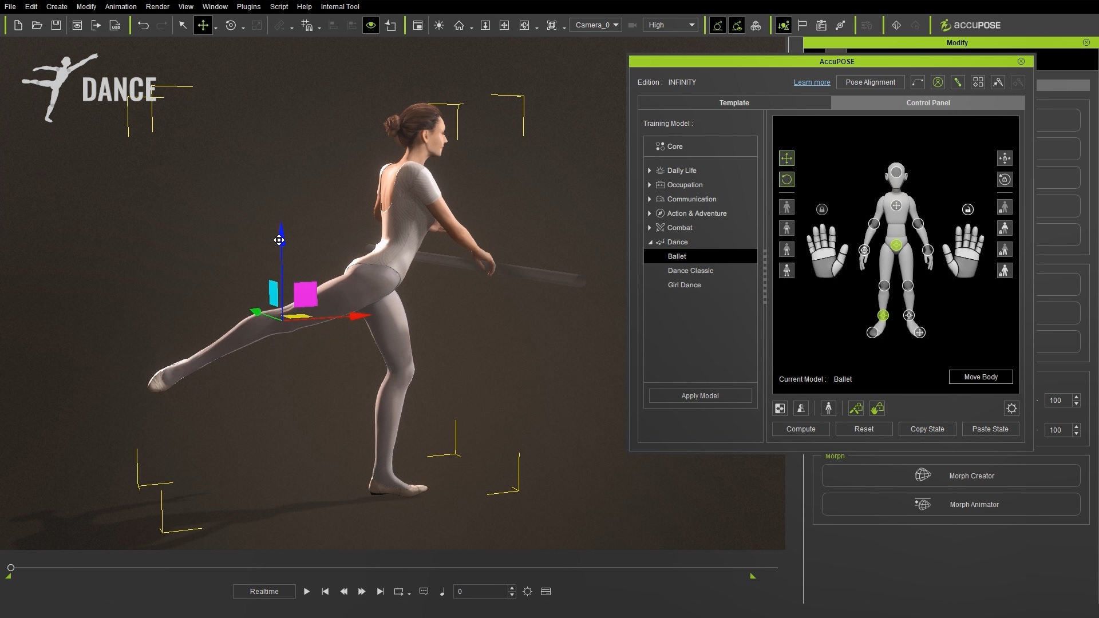Select the arrow Select tool
Image resolution: width=1099 pixels, height=618 pixels.
[x=183, y=25]
